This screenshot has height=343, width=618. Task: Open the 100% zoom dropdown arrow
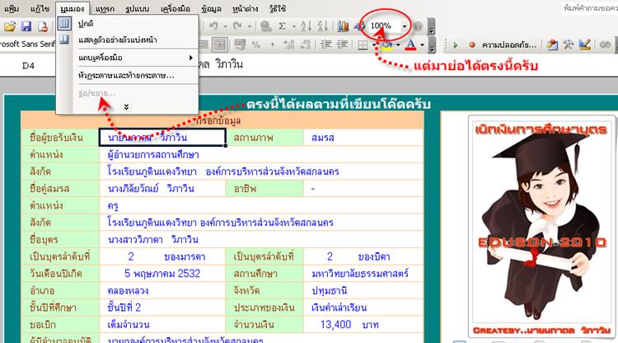point(405,26)
